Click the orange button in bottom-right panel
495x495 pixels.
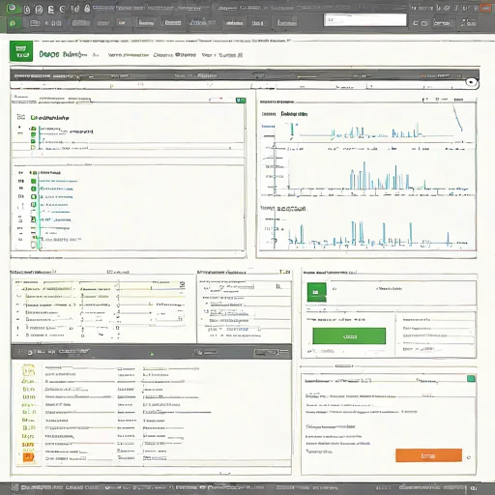pyautogui.click(x=428, y=455)
